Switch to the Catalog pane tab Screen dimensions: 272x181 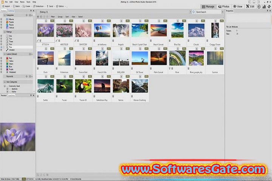11,11
